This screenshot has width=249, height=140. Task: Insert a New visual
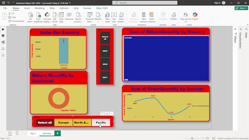coord(108,18)
